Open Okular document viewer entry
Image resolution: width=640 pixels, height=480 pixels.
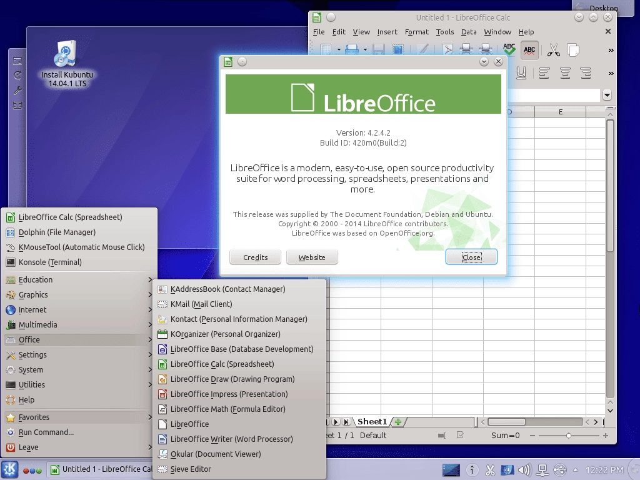[x=240, y=454]
